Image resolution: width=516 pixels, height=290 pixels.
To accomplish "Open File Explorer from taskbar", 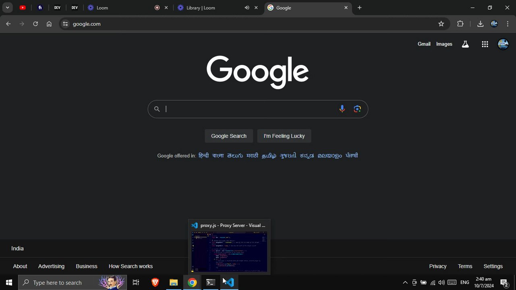I will [174, 282].
